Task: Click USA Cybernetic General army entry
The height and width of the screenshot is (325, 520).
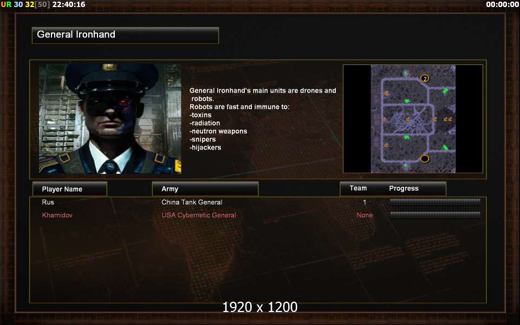Action: pyautogui.click(x=199, y=215)
